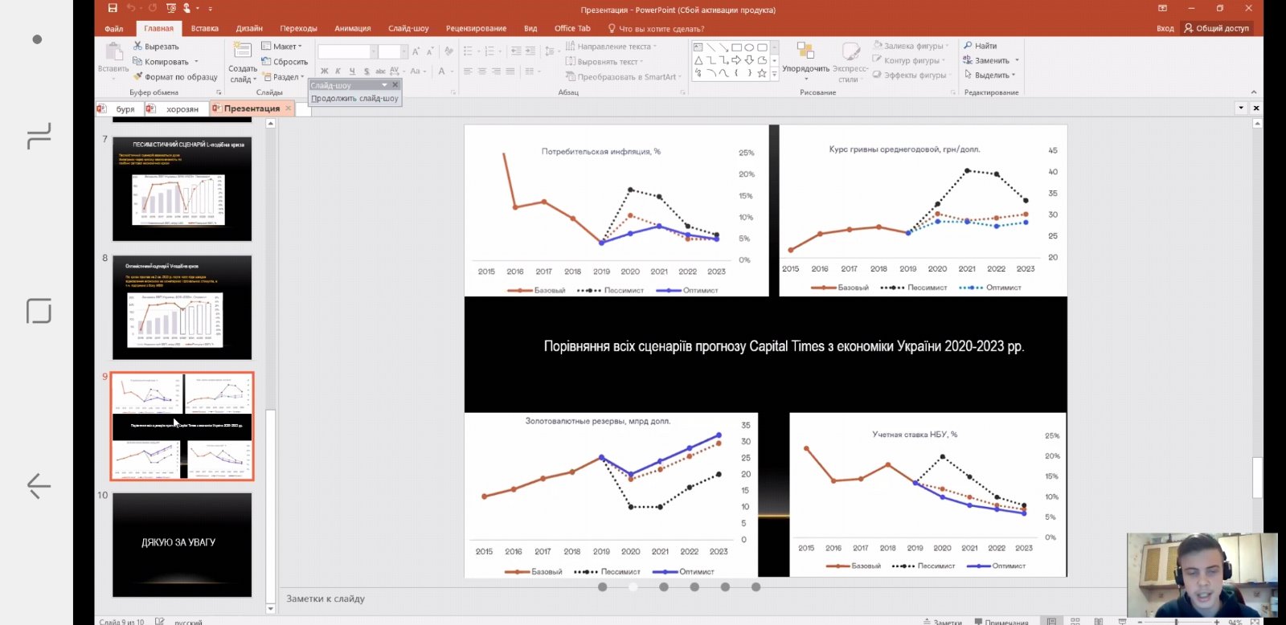Open Office Tab ribbon tab
This screenshot has height=625, width=1286.
coord(572,28)
